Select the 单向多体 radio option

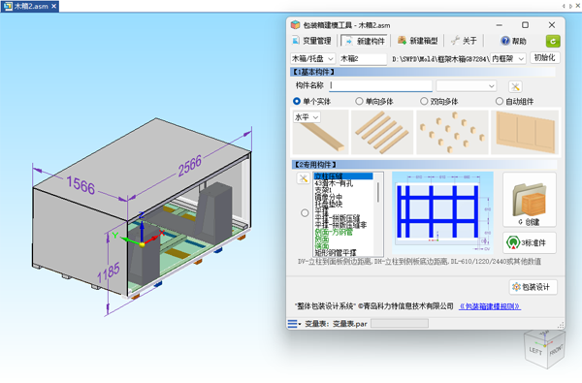point(374,101)
